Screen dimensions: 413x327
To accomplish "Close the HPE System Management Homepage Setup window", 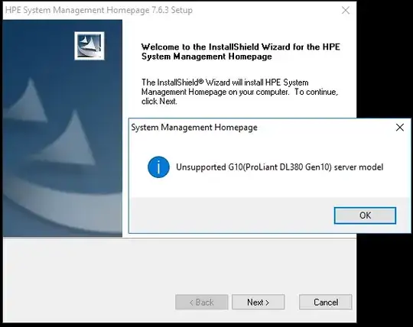I will pyautogui.click(x=345, y=10).
